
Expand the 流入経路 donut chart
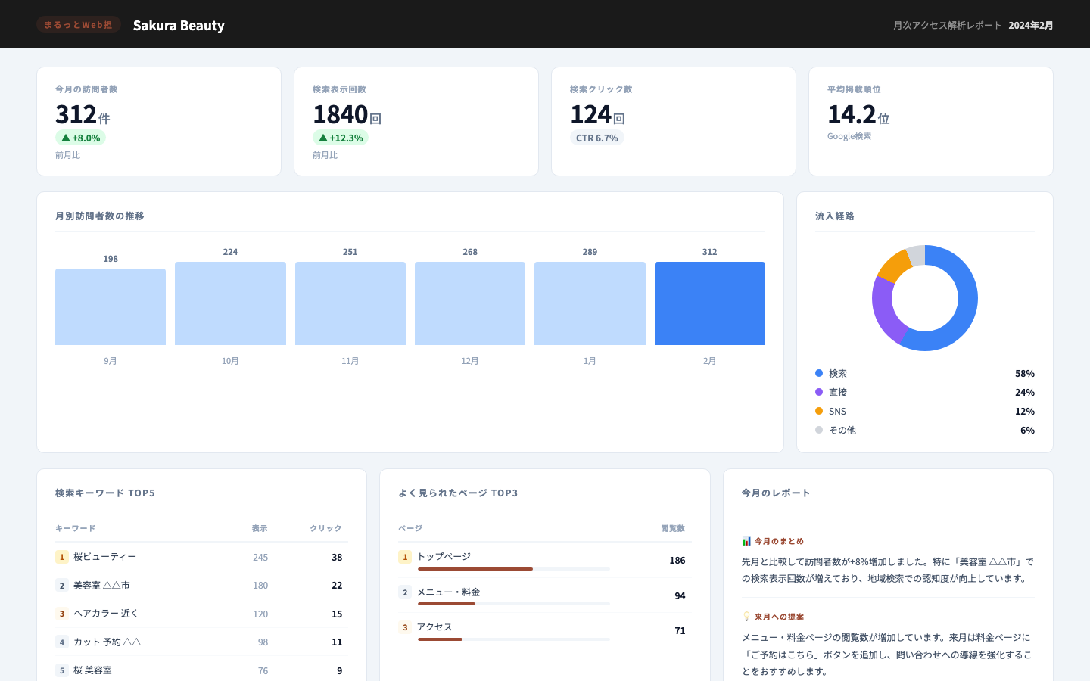pyautogui.click(x=925, y=298)
